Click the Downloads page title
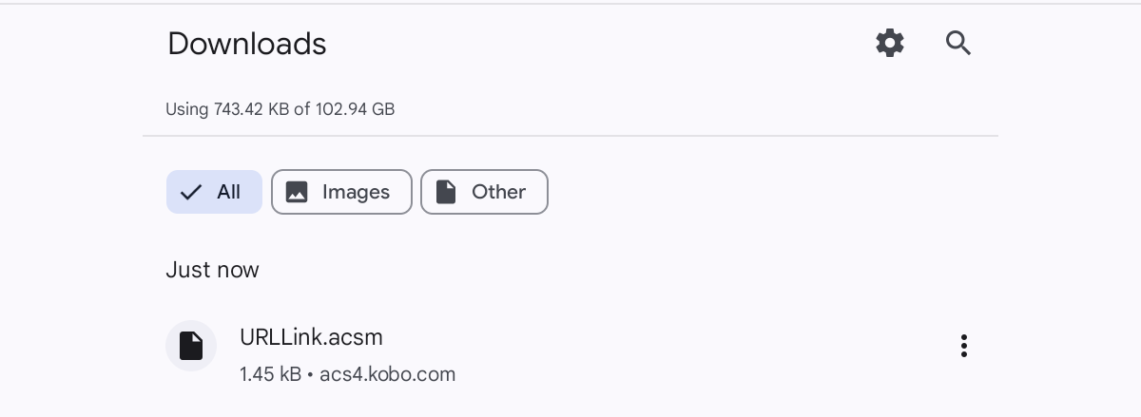The image size is (1141, 417). point(246,44)
